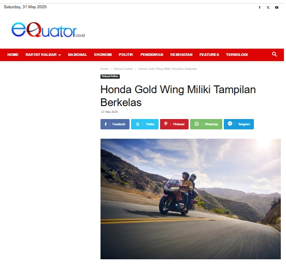Click the eQuator.co.id logo
286x266 pixels.
(48, 30)
